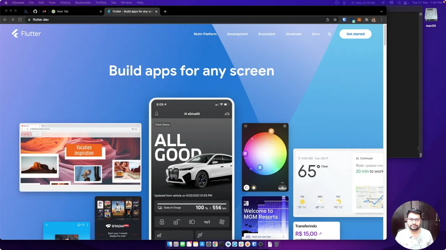Close the Flutter tab
Image resolution: width=446 pixels, height=250 pixels.
coord(156,11)
